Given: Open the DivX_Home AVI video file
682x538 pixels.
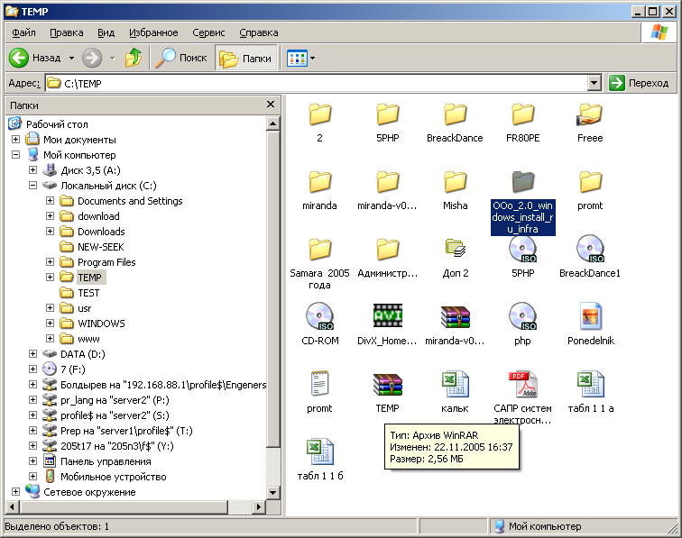Looking at the screenshot, I should (388, 316).
